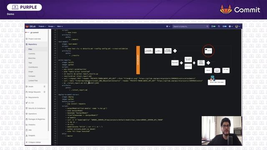The width and height of the screenshot is (267, 150).
Task: Click the Requirements sidebar icon
Action: tap(27, 97)
